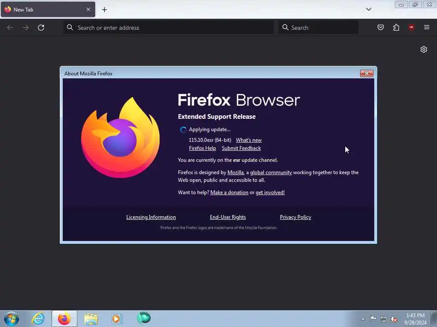Open the Extensions puzzle icon
The width and height of the screenshot is (437, 327).
(396, 27)
